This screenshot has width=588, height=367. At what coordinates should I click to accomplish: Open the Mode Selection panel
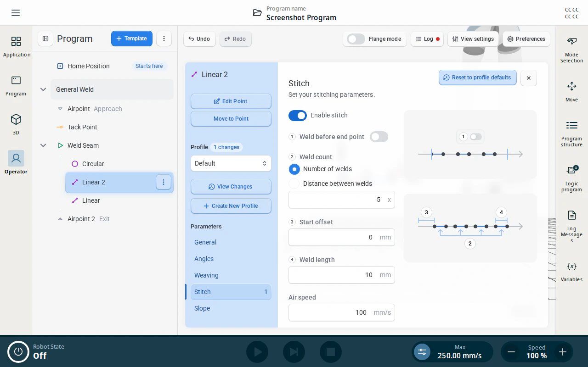(571, 50)
